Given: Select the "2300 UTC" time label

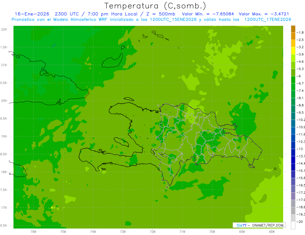Looking at the screenshot, I should pyautogui.click(x=67, y=14).
